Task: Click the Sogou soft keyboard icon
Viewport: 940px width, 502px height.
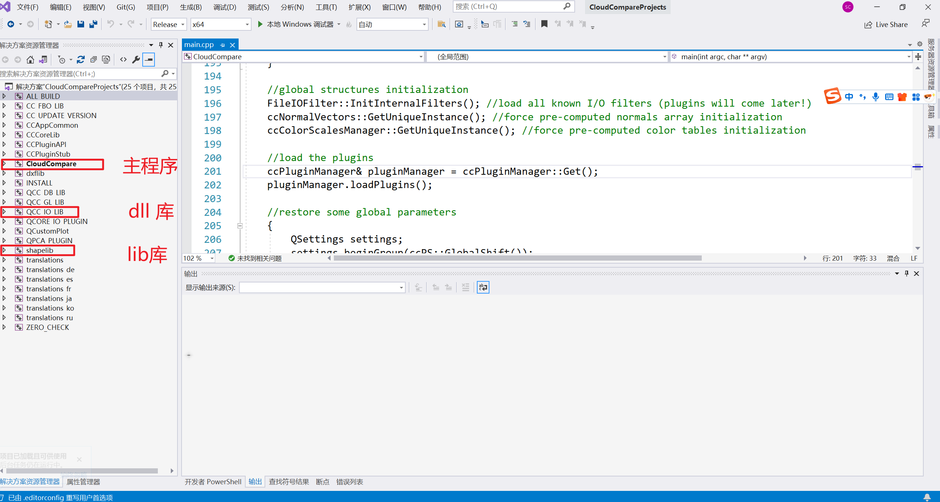Action: [x=889, y=97]
